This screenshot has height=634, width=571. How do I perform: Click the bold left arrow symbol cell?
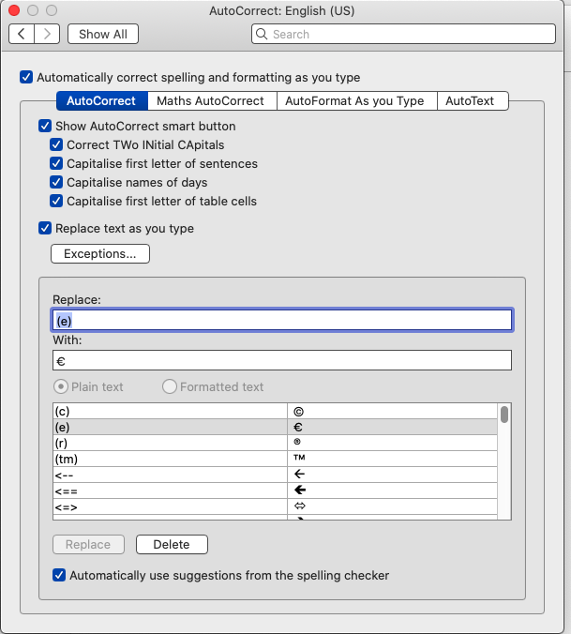point(392,491)
